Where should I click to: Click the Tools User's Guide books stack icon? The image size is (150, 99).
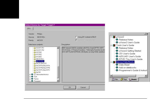coord(114,45)
